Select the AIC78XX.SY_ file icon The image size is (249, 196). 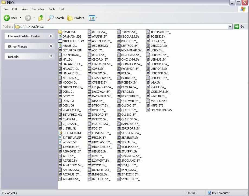(x=60, y=179)
